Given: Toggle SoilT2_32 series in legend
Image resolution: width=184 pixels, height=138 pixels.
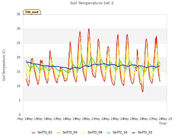Looking at the screenshot, I should [142, 132].
